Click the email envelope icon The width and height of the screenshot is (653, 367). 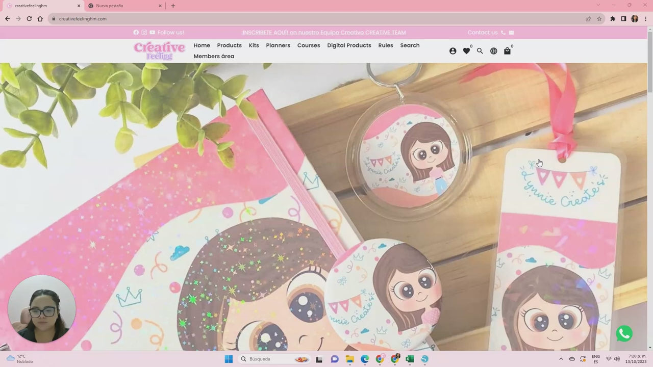click(x=511, y=33)
